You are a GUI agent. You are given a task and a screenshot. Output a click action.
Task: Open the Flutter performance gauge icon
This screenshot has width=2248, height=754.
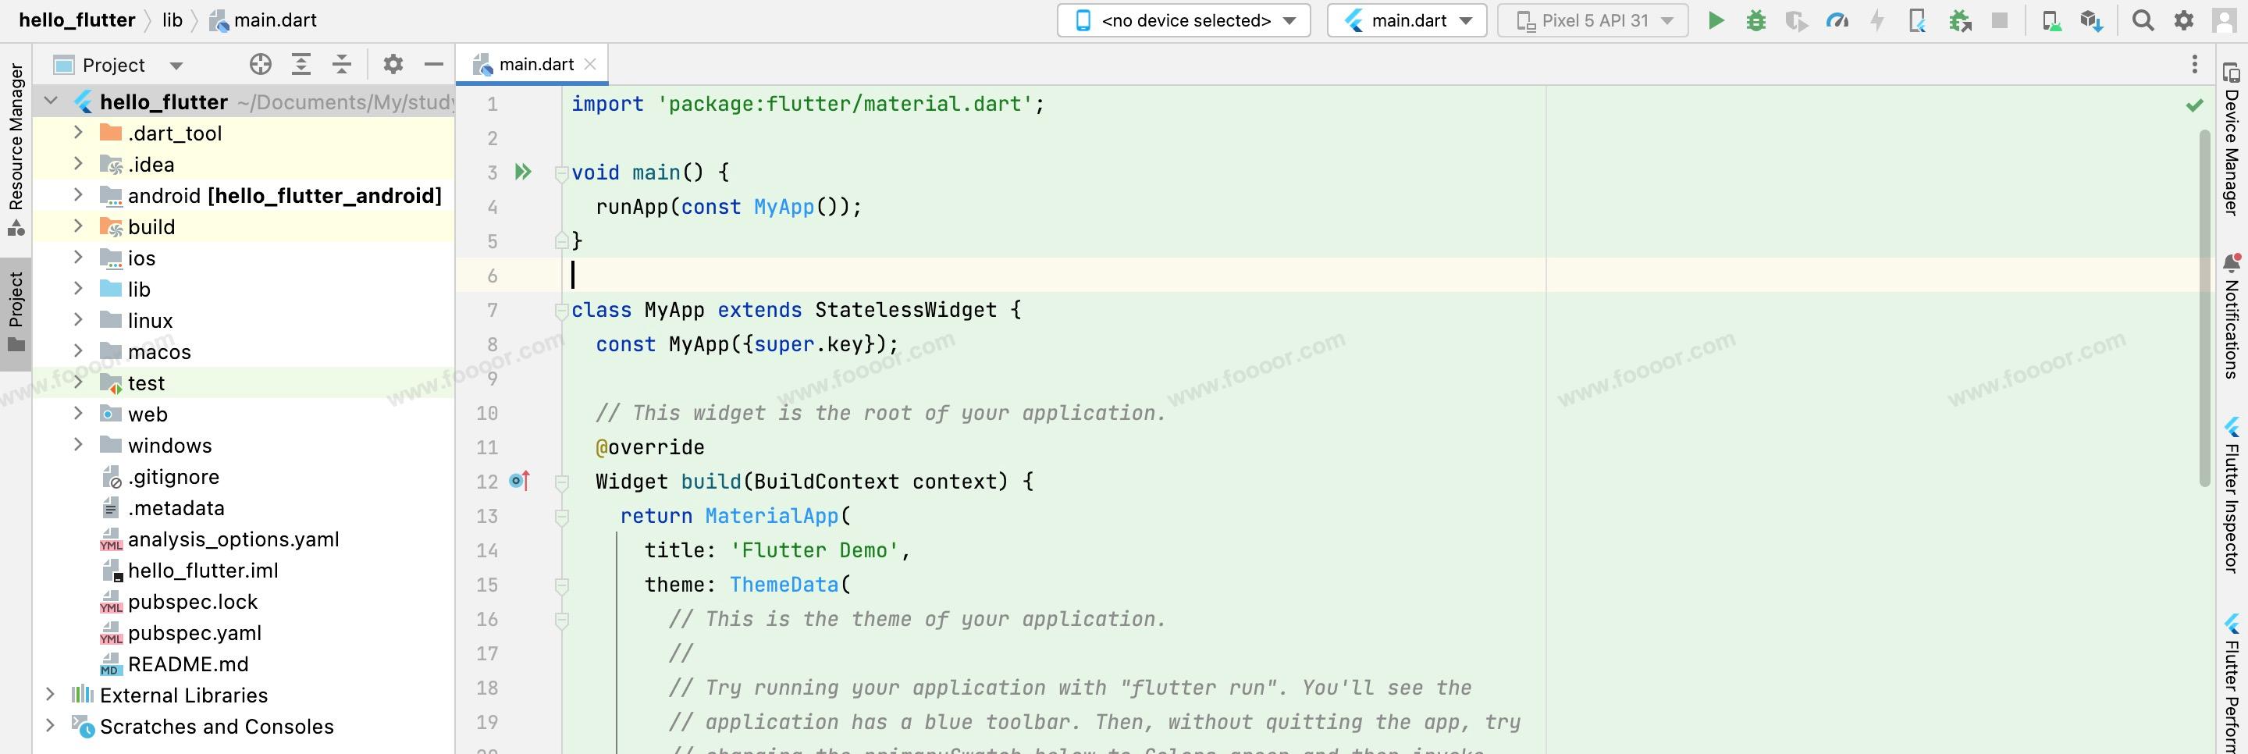click(x=1837, y=21)
